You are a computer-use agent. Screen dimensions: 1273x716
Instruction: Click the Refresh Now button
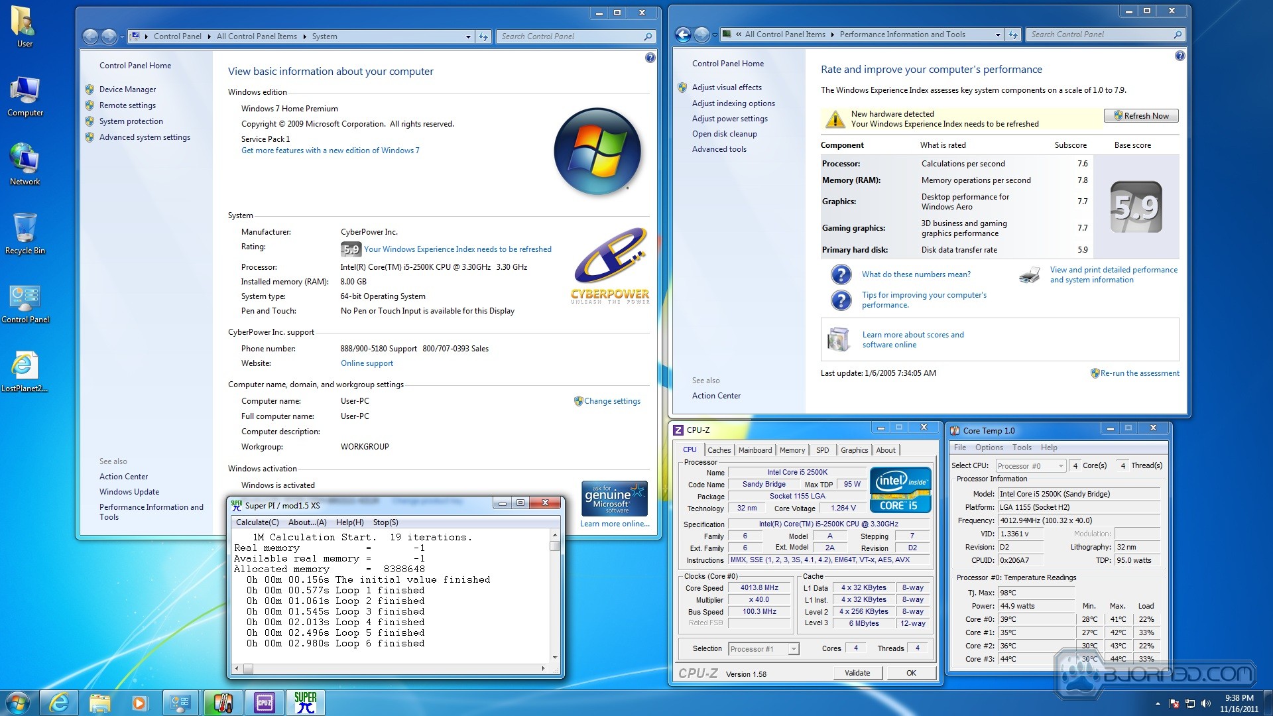1141,116
